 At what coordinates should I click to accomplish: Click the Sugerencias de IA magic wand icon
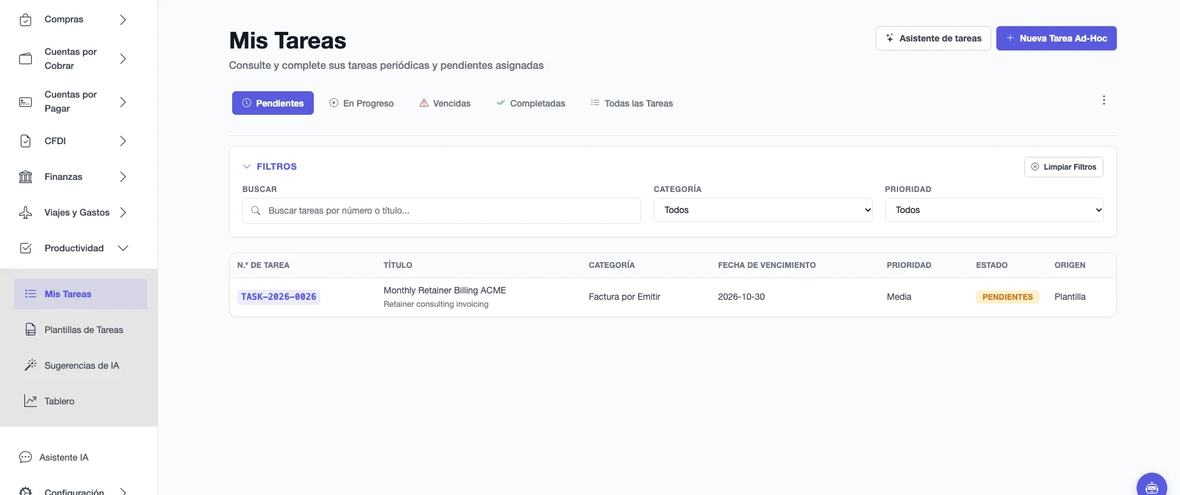click(x=31, y=366)
